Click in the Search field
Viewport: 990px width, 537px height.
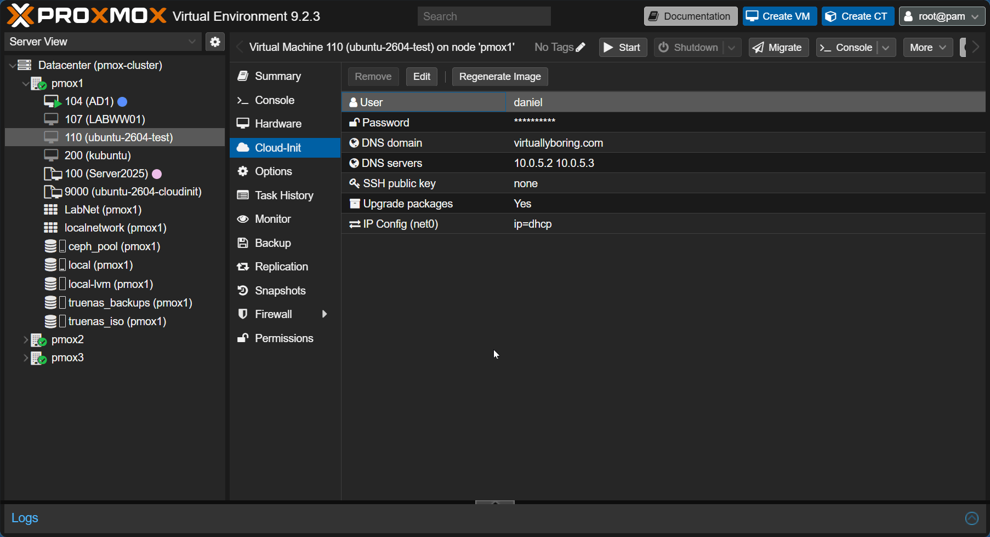point(484,16)
